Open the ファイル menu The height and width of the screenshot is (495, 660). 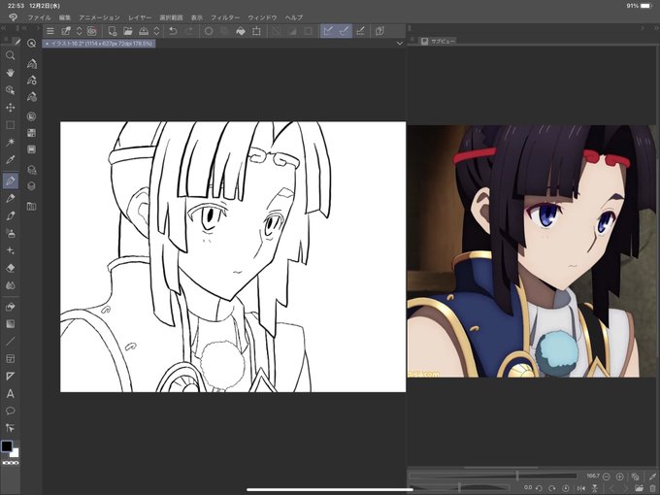coord(39,17)
